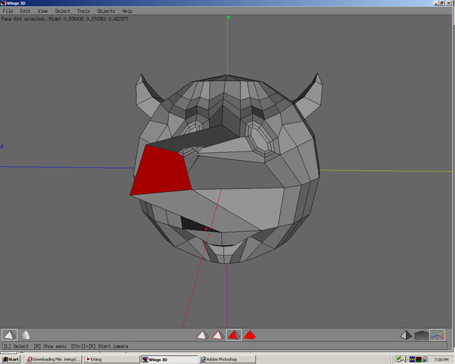Click the red and green tray icon

tap(419, 359)
